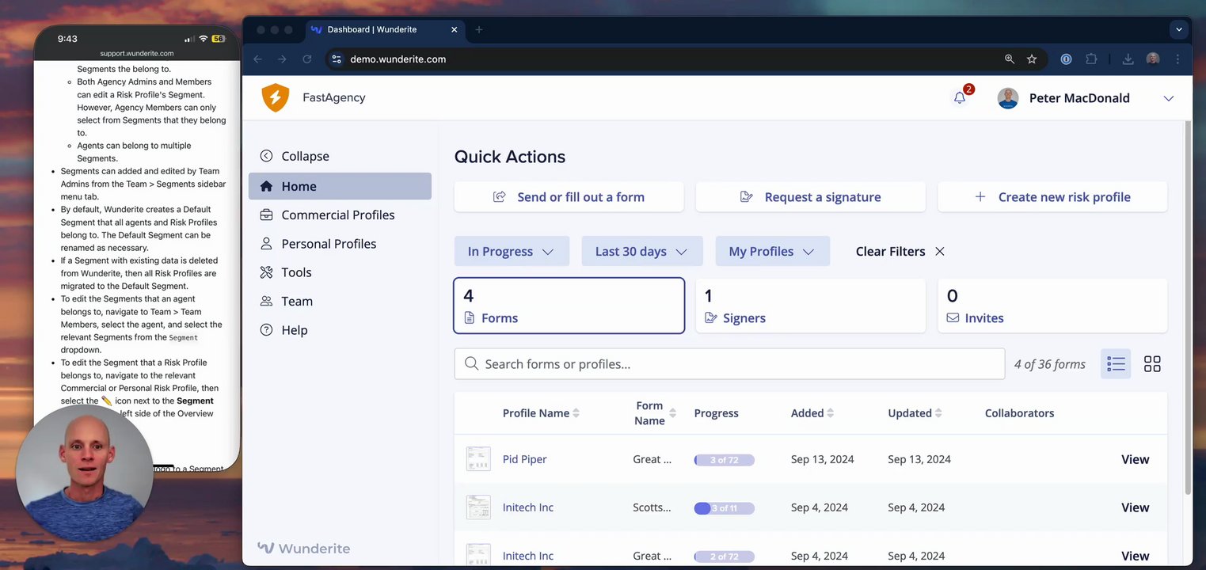
Task: Click the "4 of 36 forms" count text
Action: 1050,364
